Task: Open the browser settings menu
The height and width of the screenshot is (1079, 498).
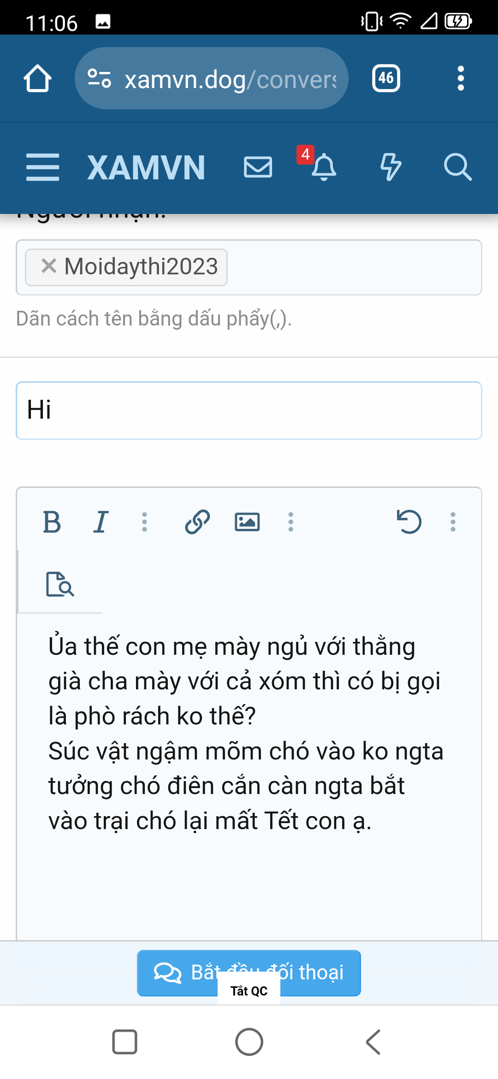Action: 460,77
